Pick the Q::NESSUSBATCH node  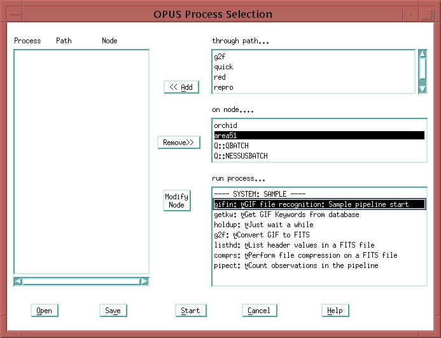[241, 156]
